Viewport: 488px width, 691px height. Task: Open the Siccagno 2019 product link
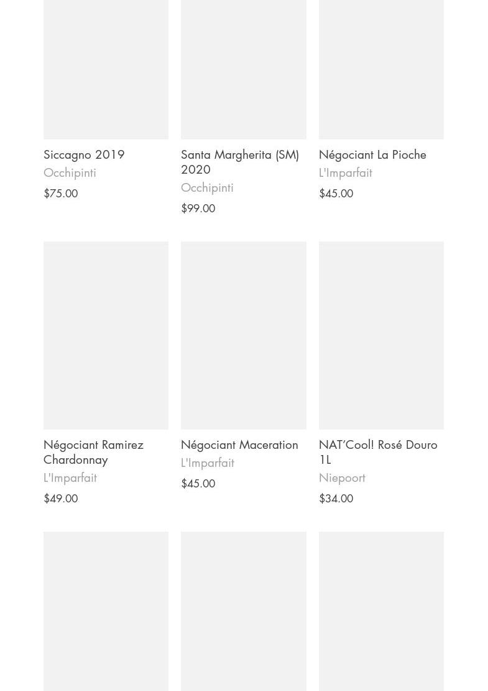[84, 154]
